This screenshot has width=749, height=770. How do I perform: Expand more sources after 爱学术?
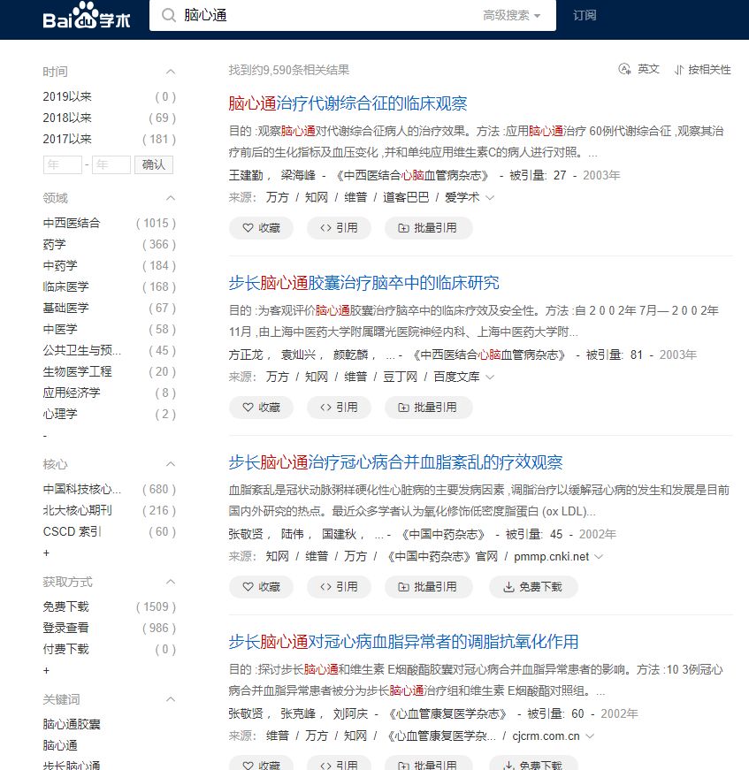pyautogui.click(x=490, y=197)
